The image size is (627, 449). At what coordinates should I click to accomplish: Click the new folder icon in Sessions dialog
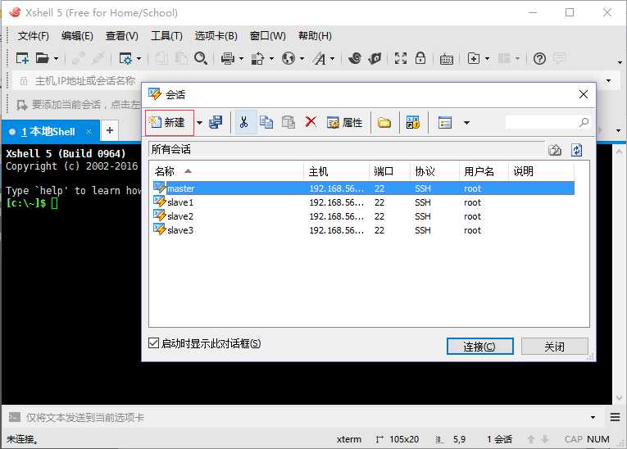click(384, 123)
